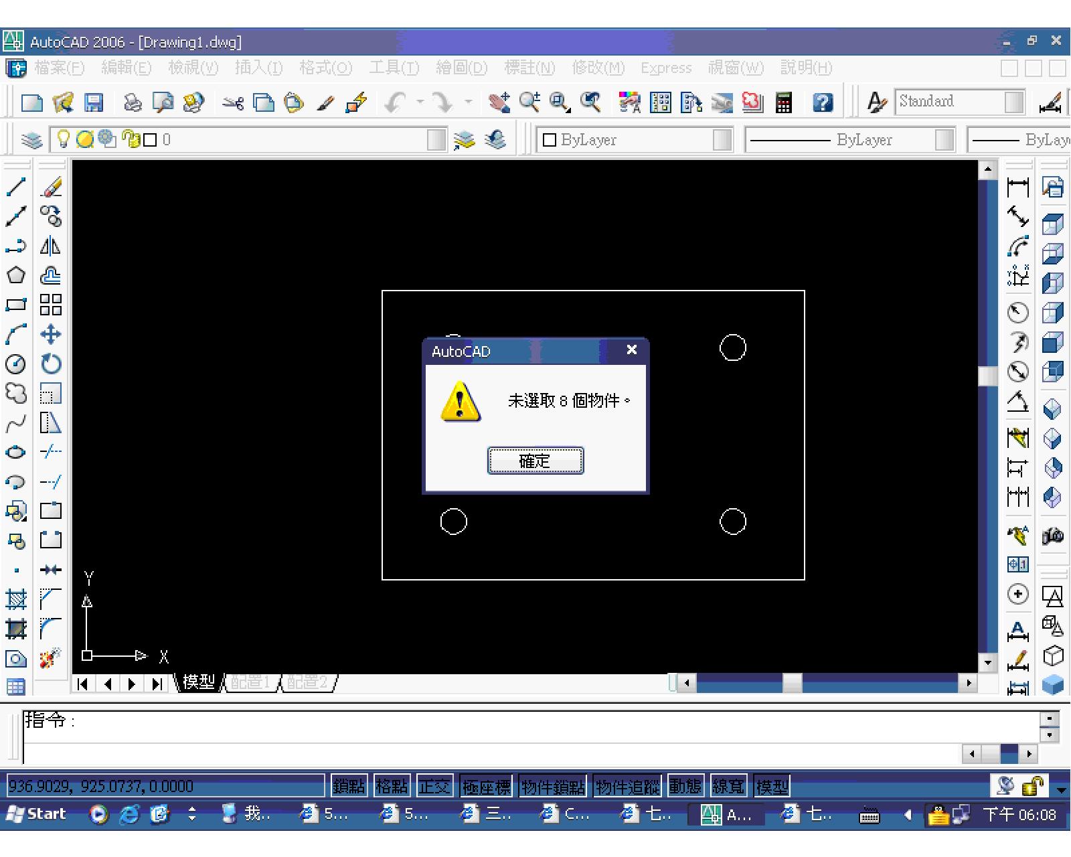
Task: Open the Layer Properties Manager
Action: coord(32,140)
